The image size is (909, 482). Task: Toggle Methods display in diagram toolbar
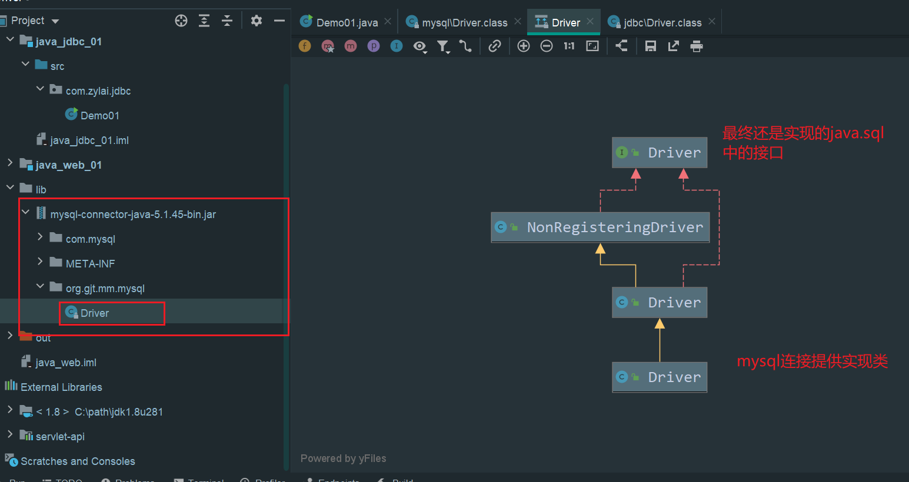tap(351, 46)
